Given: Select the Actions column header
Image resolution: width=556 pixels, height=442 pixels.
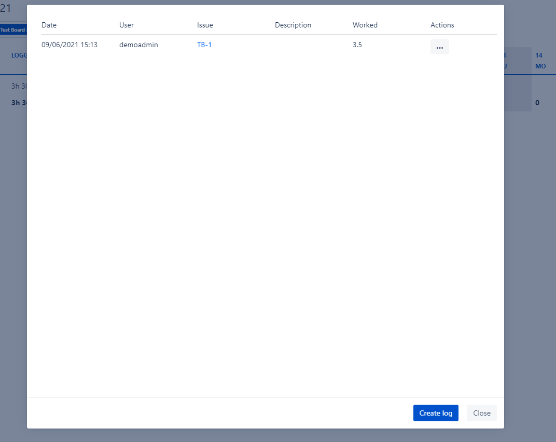Looking at the screenshot, I should 442,25.
